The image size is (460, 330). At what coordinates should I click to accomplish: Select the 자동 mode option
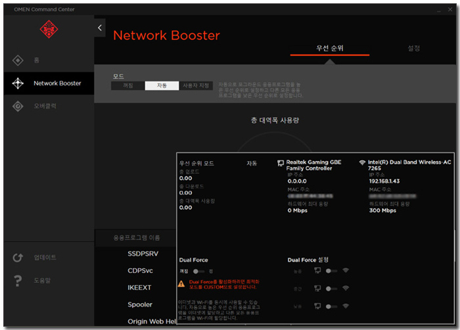[162, 85]
